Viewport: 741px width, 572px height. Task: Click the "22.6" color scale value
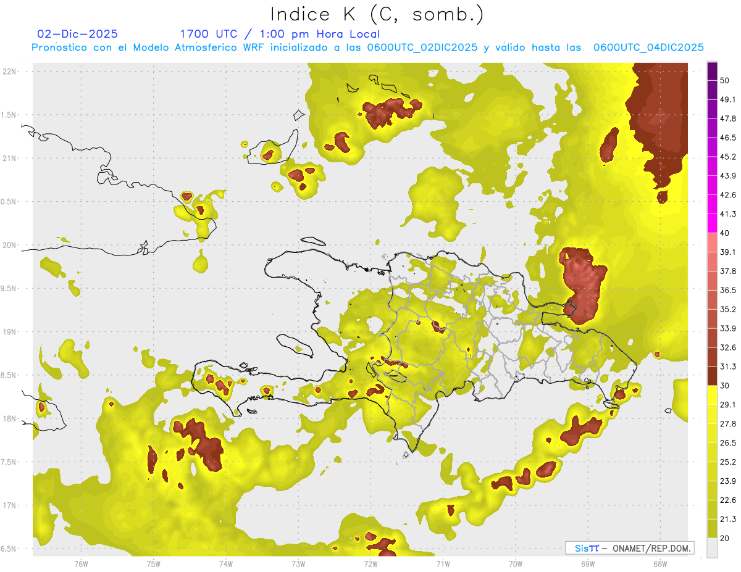tap(728, 500)
